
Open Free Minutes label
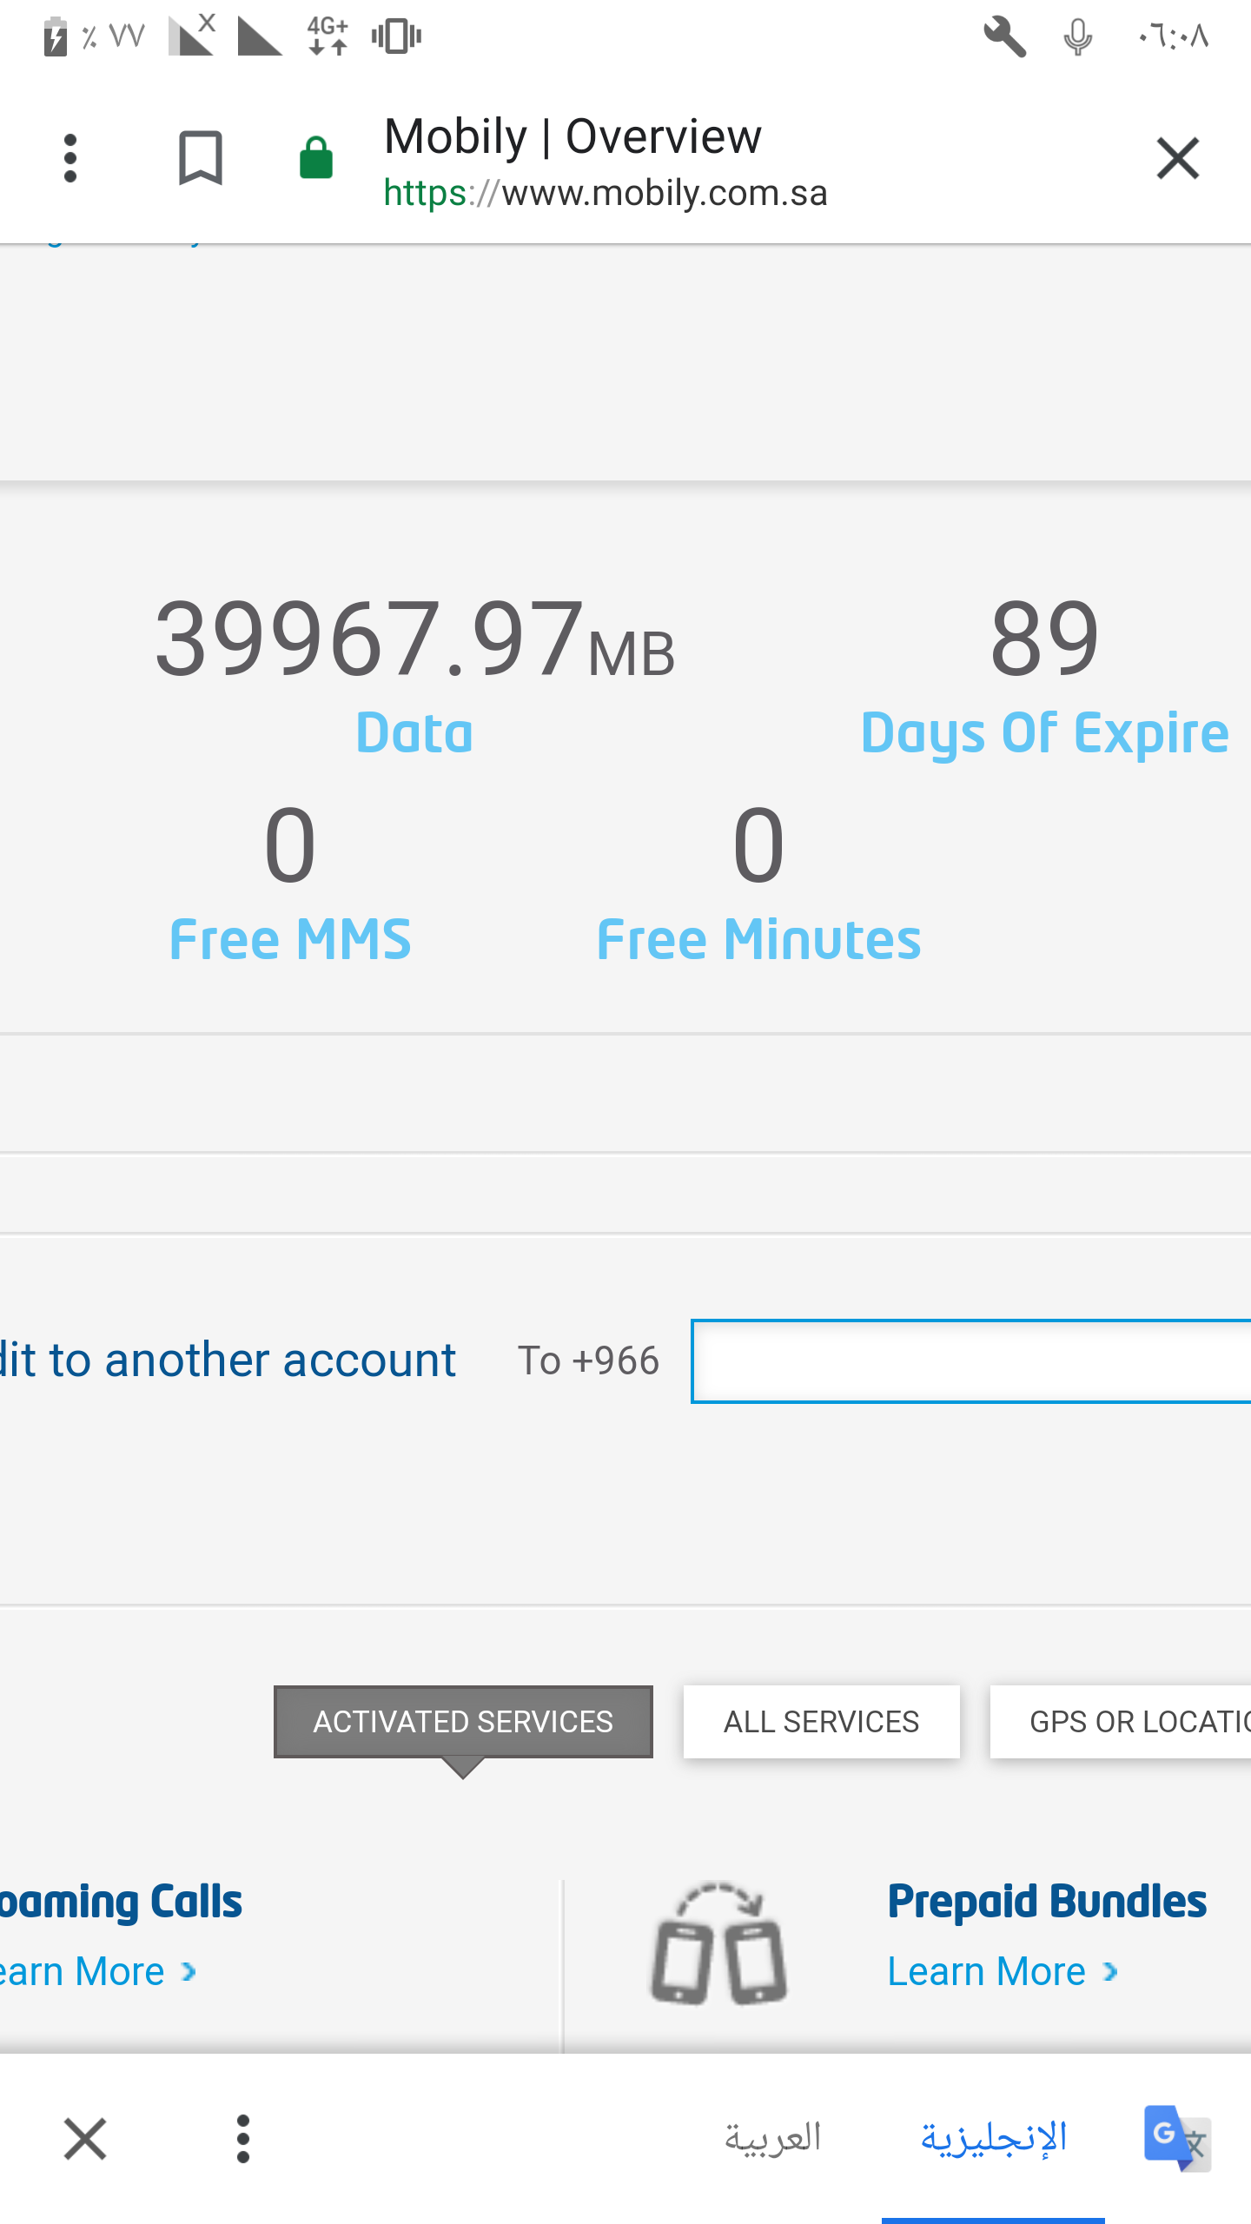click(x=758, y=940)
